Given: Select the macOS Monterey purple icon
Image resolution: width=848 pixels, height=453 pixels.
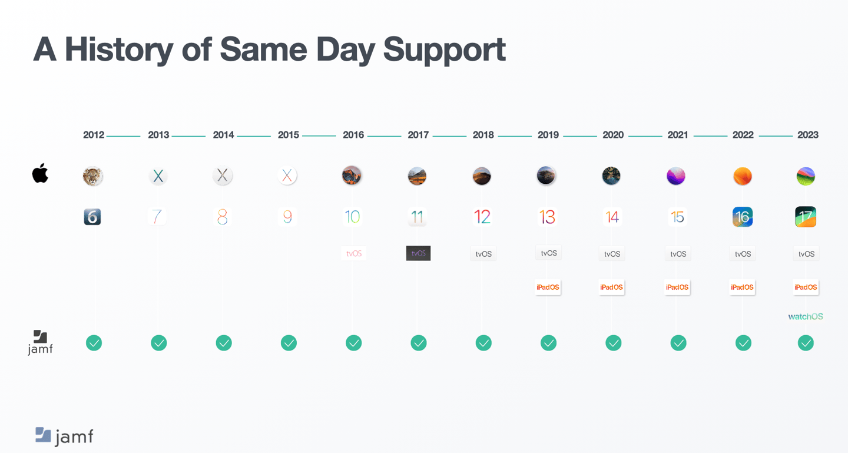Looking at the screenshot, I should [x=676, y=176].
